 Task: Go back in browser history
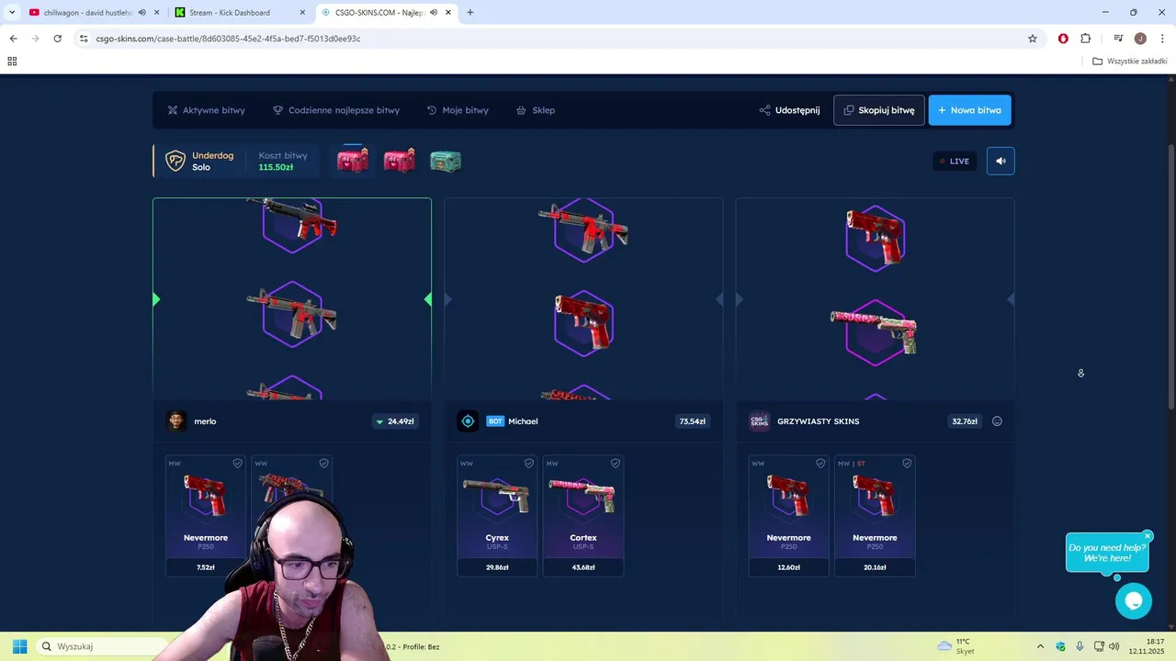(13, 39)
